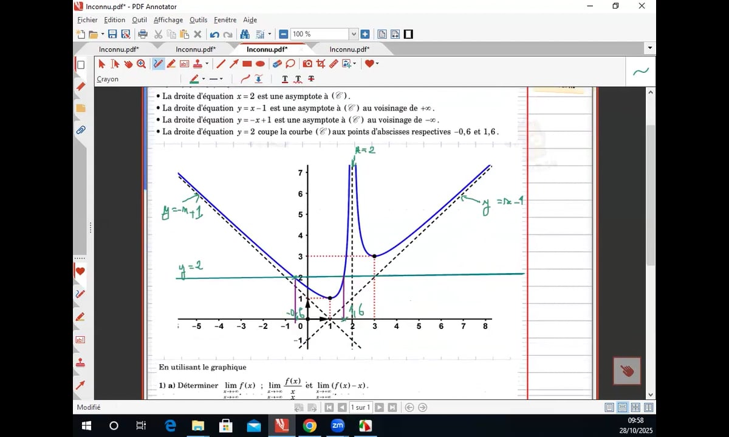Activate the Pan hand tool
729x437 pixels.
[128, 64]
